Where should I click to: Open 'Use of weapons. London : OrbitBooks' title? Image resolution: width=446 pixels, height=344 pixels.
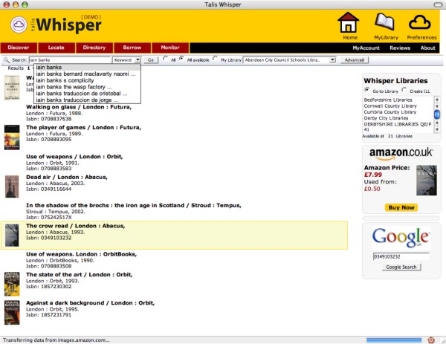point(82,254)
